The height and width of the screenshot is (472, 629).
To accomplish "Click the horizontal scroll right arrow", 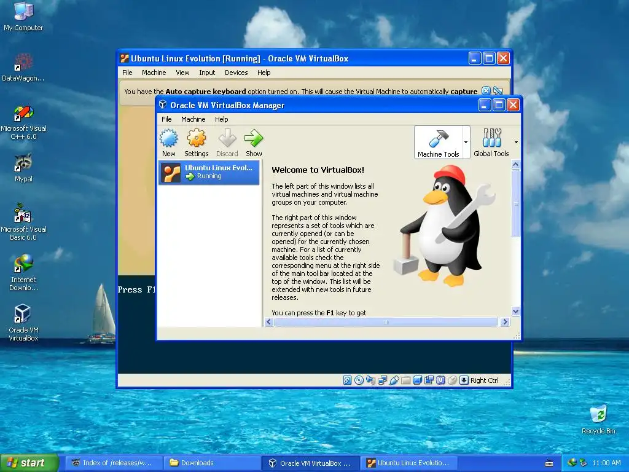I will coord(505,321).
